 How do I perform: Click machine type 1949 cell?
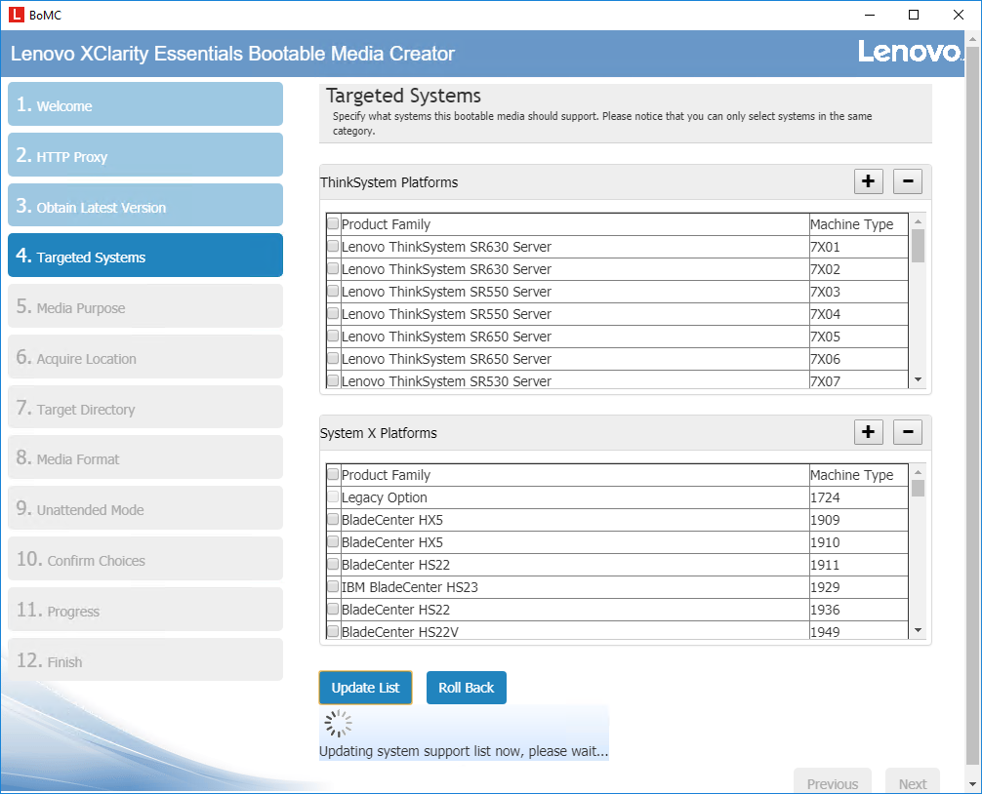click(x=859, y=631)
